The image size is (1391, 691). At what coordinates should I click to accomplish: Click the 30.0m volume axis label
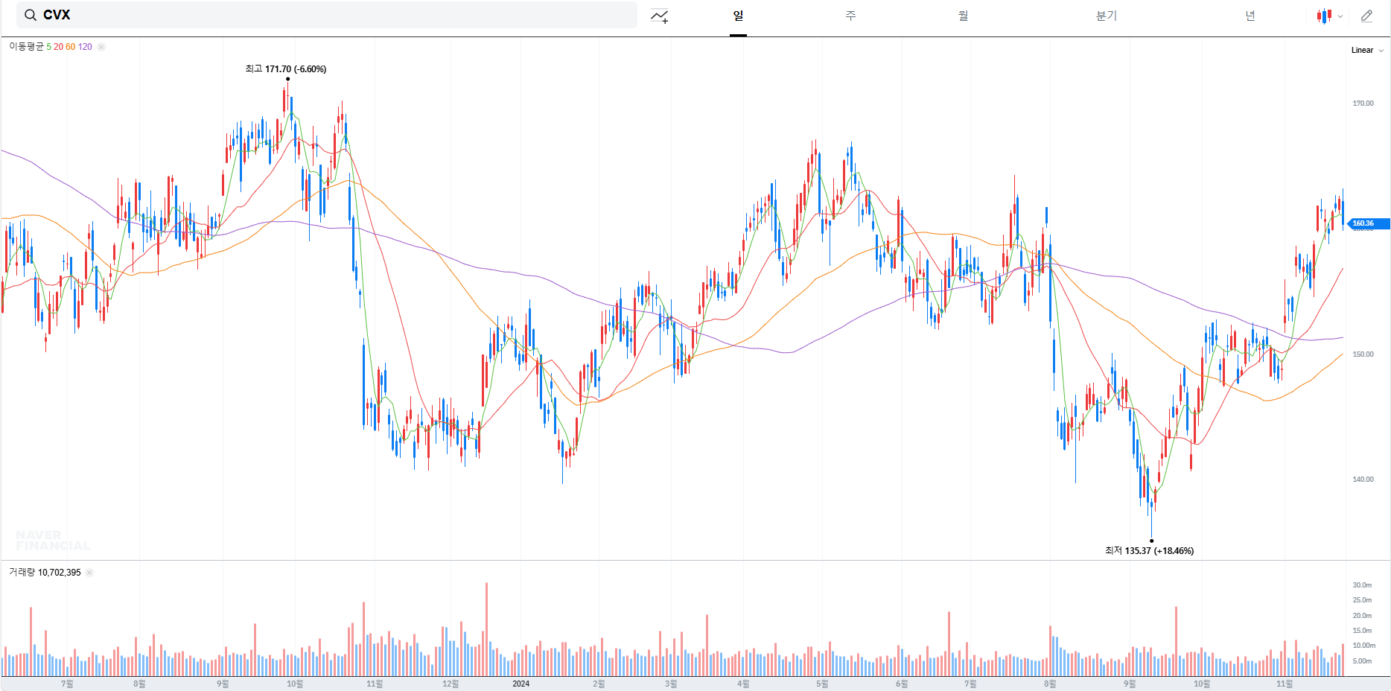point(1362,585)
